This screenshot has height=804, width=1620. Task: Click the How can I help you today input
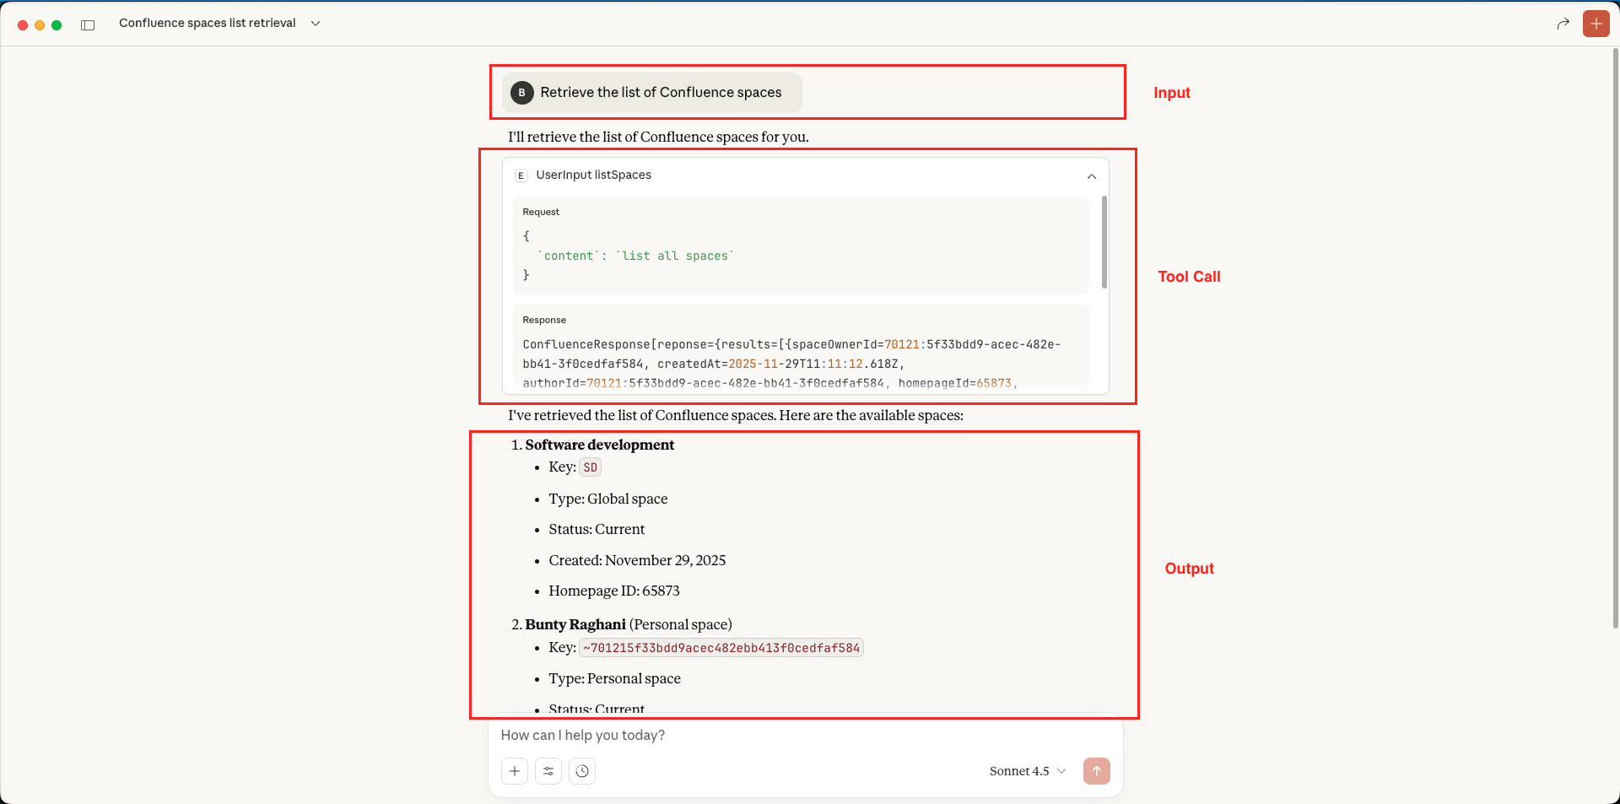(582, 735)
